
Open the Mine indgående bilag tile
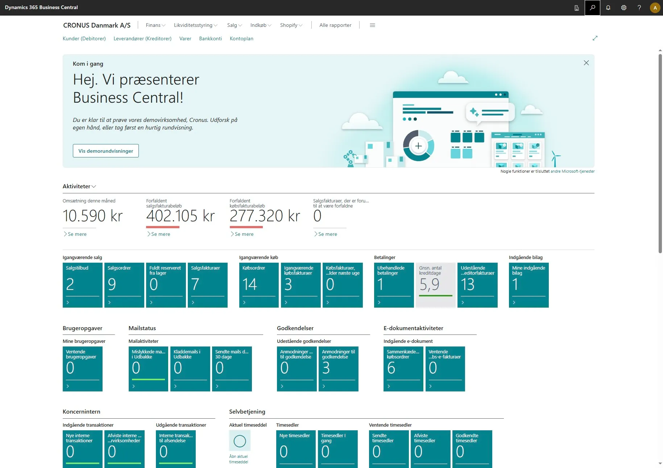point(529,285)
